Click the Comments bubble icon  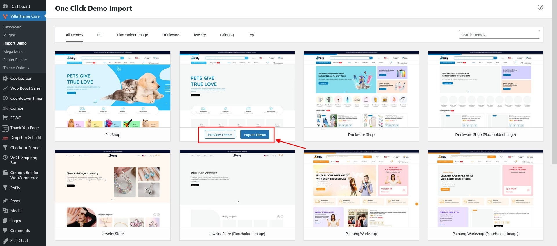[x=5, y=230]
